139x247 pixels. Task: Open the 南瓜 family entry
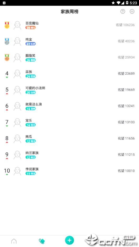click(x=70, y=139)
